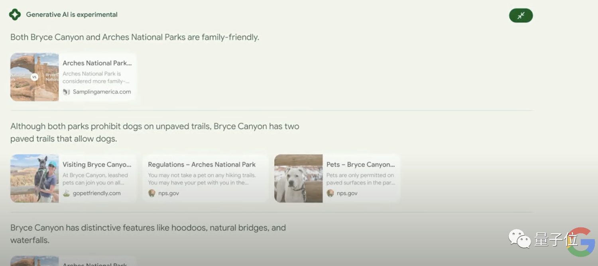
Task: Open partially visible Arches card at bottom
Action: (73, 261)
